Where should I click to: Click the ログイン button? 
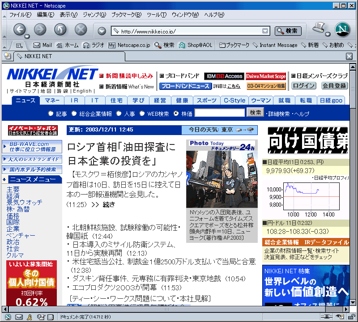coord(304,85)
